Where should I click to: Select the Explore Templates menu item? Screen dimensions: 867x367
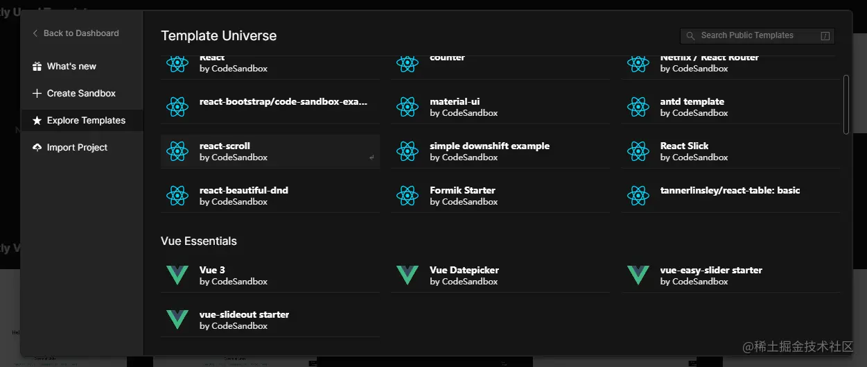(82, 121)
